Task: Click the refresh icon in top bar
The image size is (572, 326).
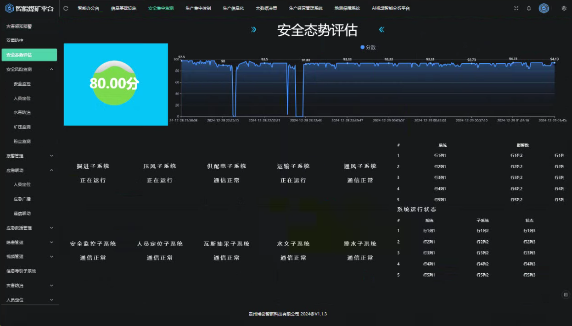Action: pyautogui.click(x=66, y=8)
